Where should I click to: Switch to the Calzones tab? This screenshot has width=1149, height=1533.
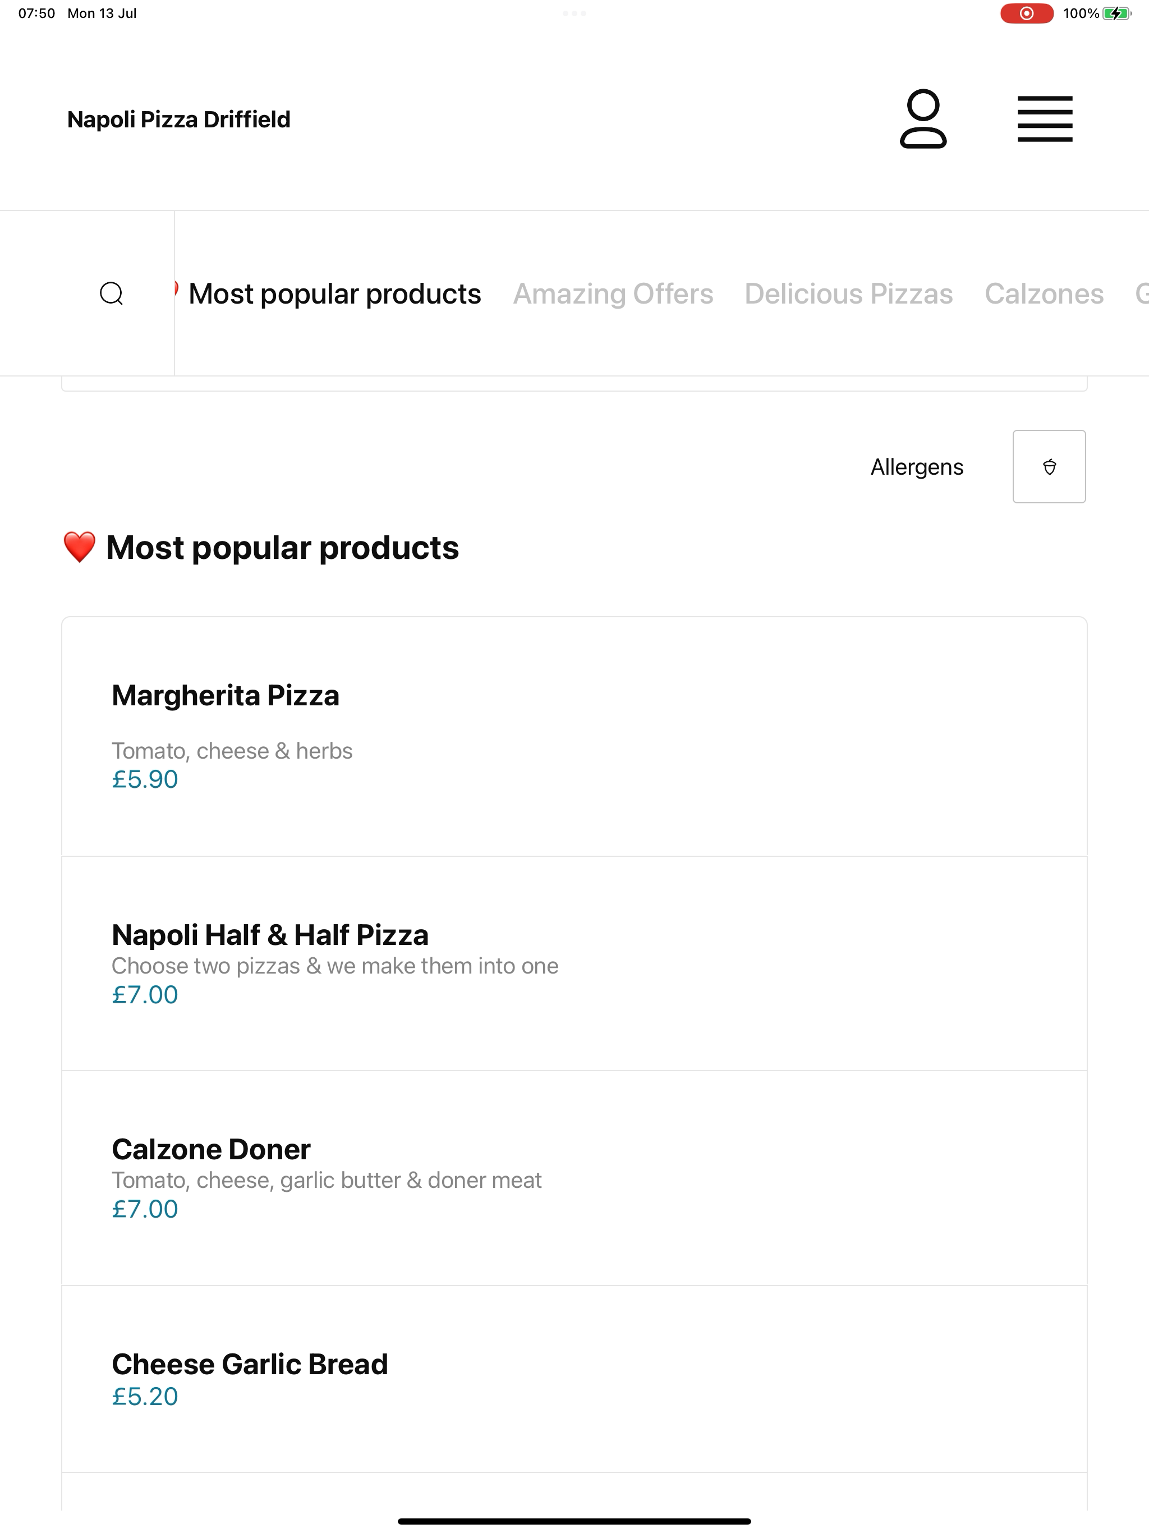point(1044,294)
